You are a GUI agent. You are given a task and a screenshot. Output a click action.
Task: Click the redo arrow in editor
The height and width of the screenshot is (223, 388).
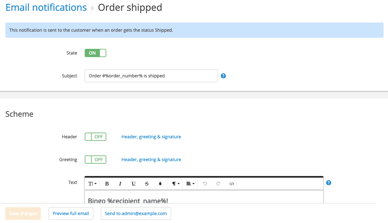[218, 184]
